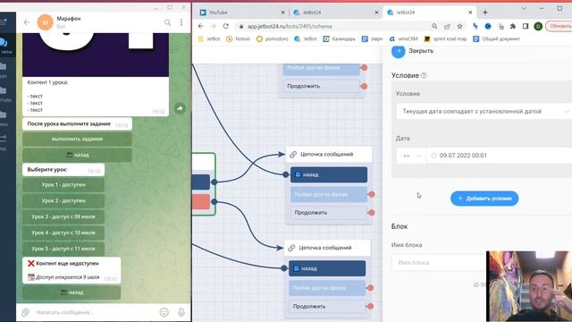Share this page from address bar
Screen dimensions: 572x322
coord(447,26)
